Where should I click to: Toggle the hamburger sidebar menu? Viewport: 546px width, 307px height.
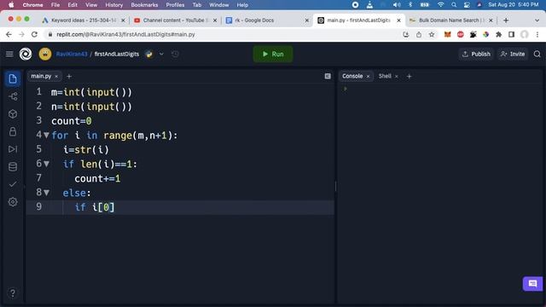pos(9,54)
